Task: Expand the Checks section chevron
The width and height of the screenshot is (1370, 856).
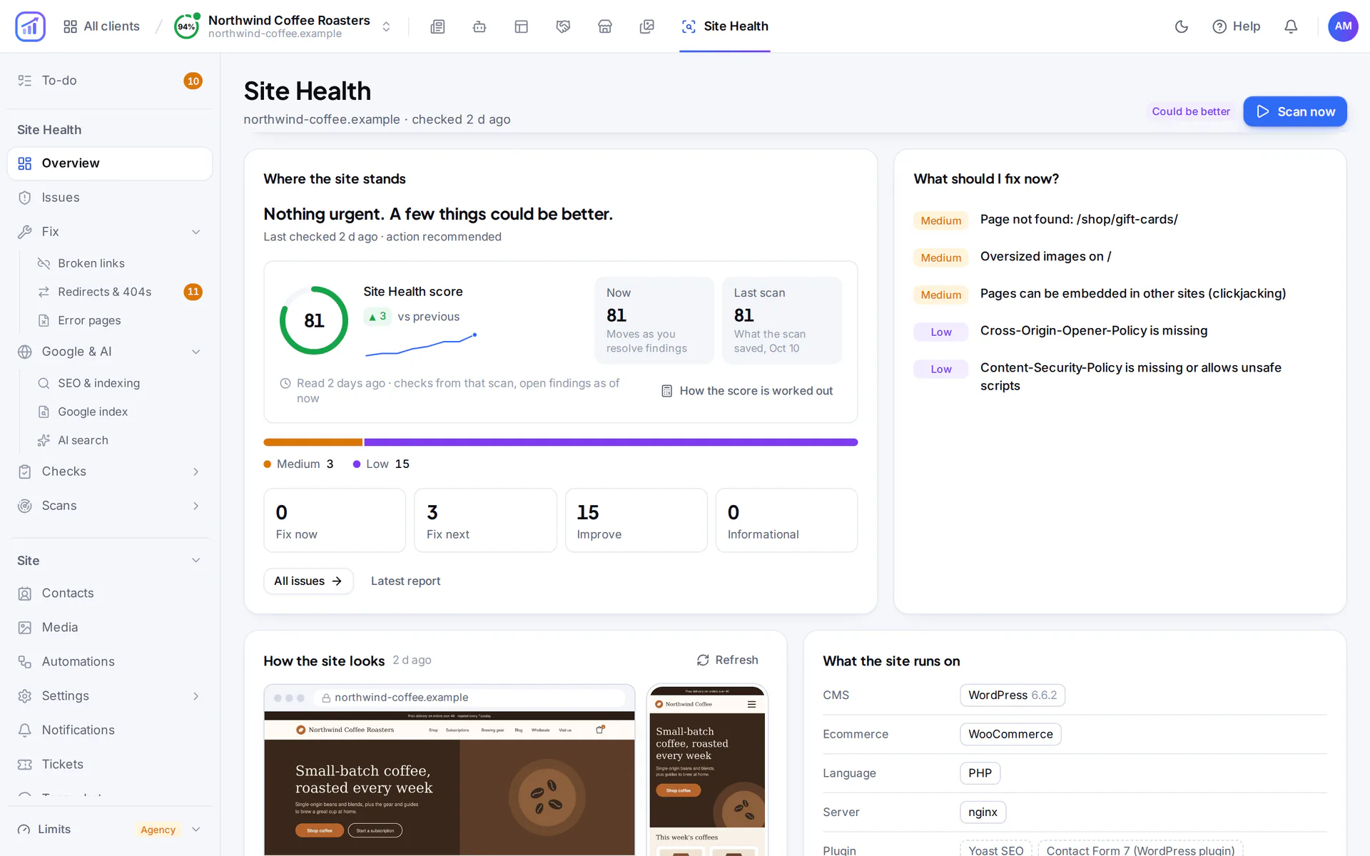Action: tap(196, 472)
